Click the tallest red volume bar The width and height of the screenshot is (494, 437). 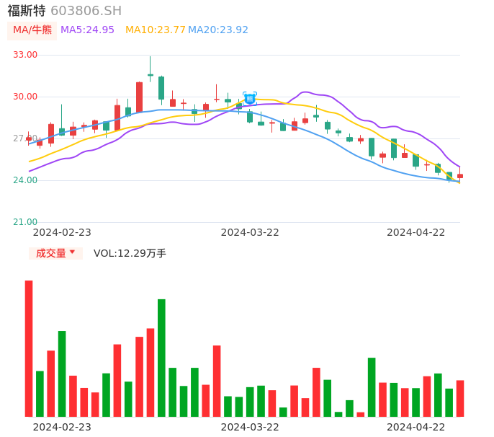click(x=29, y=348)
